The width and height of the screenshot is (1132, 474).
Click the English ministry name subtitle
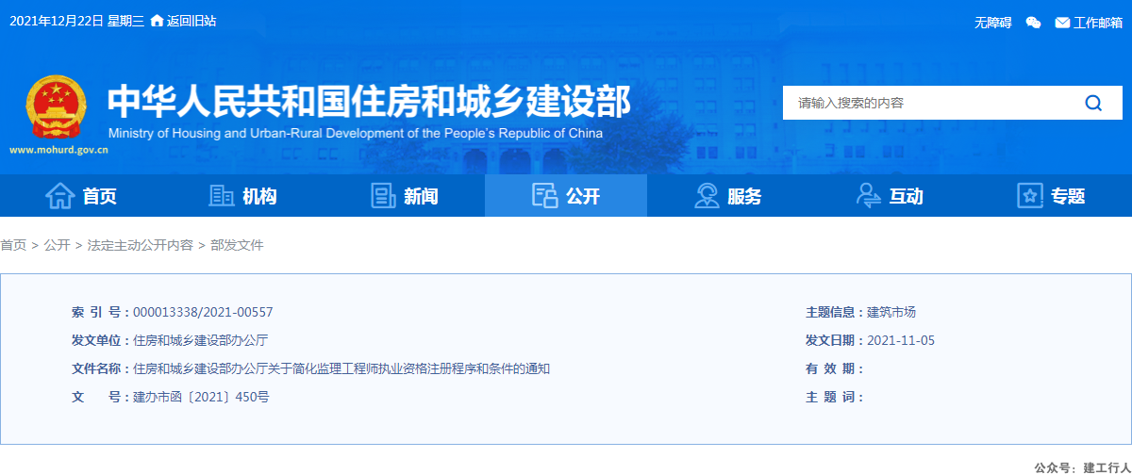tap(356, 134)
